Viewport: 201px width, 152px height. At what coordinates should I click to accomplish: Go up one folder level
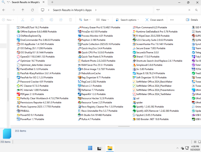click(23, 10)
